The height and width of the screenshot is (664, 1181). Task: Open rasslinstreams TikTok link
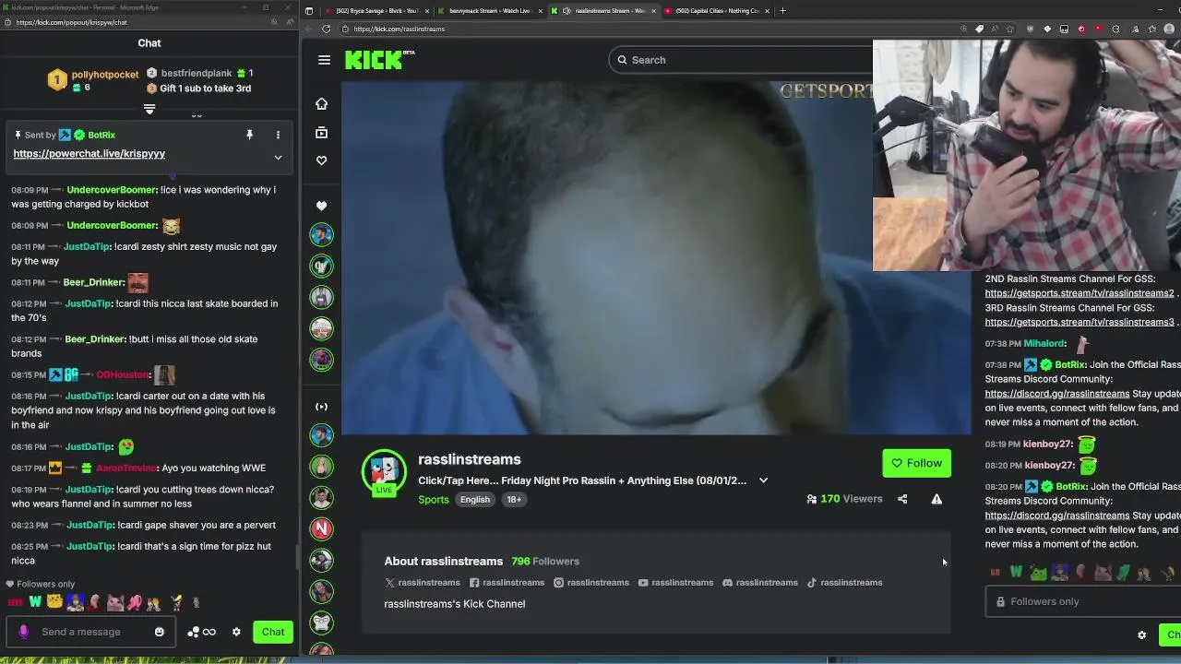pos(845,583)
